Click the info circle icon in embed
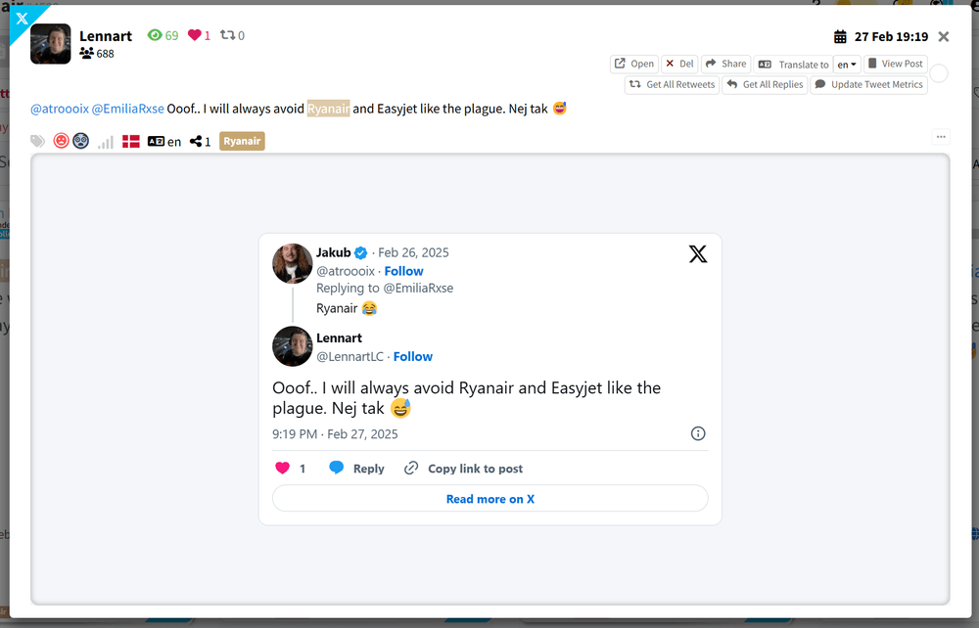This screenshot has width=979, height=628. (x=698, y=433)
